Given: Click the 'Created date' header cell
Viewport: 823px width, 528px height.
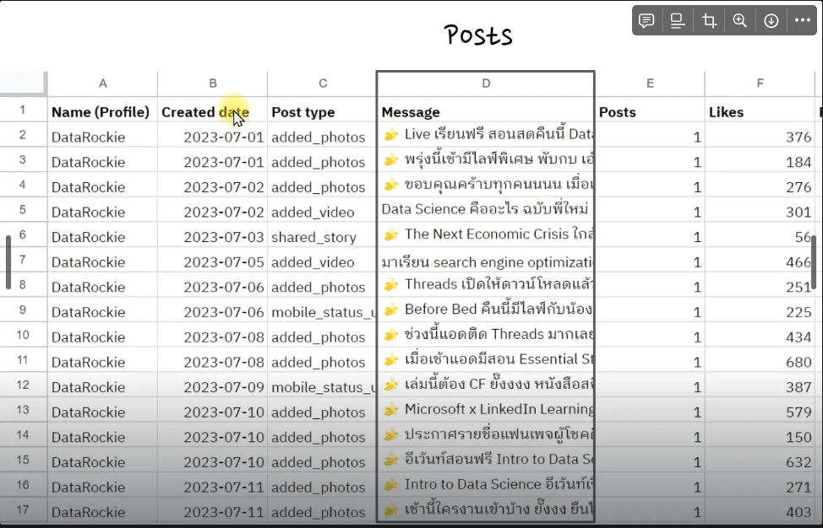Looking at the screenshot, I should 205,112.
